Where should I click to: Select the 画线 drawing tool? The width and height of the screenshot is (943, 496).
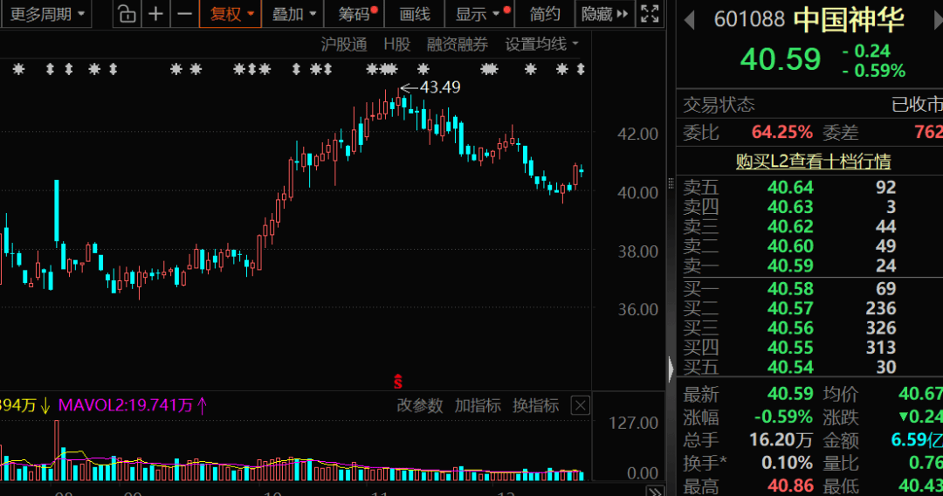click(415, 14)
